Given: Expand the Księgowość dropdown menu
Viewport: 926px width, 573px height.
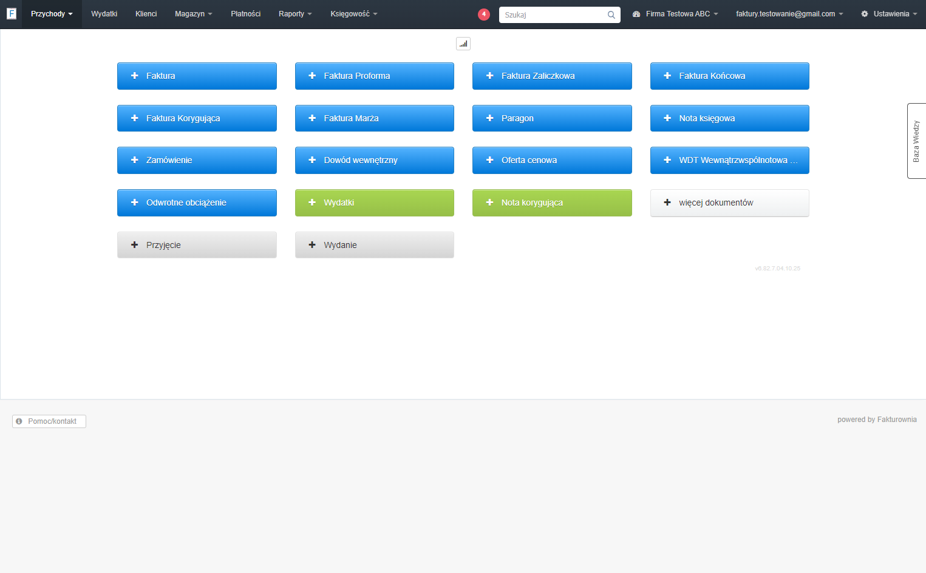Looking at the screenshot, I should (354, 14).
